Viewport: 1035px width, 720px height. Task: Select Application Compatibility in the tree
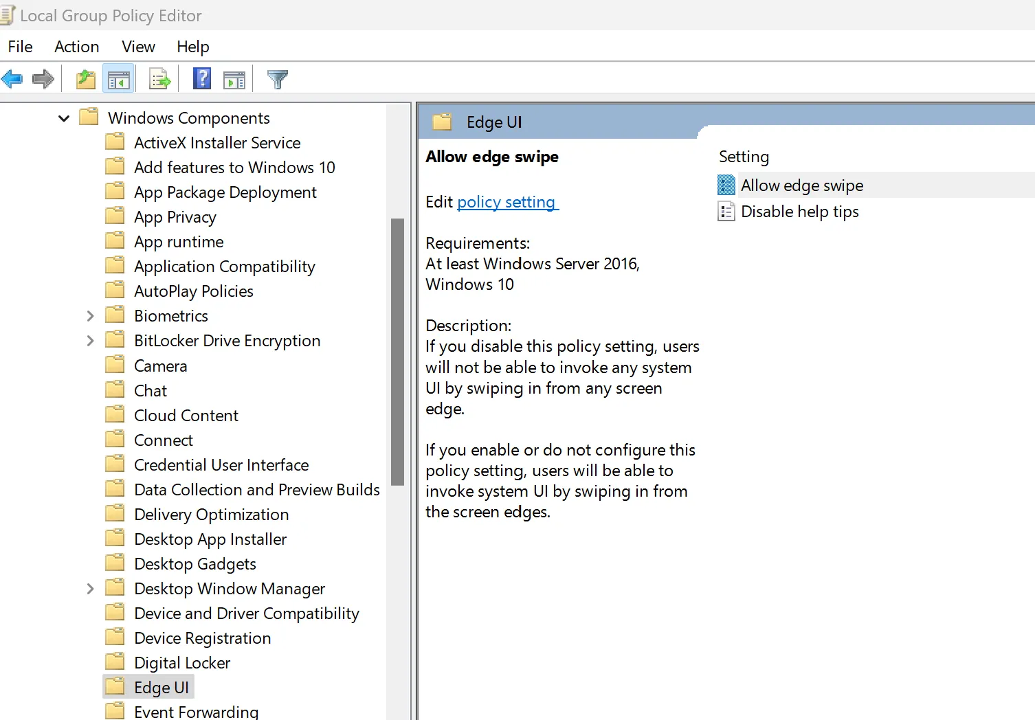point(225,267)
